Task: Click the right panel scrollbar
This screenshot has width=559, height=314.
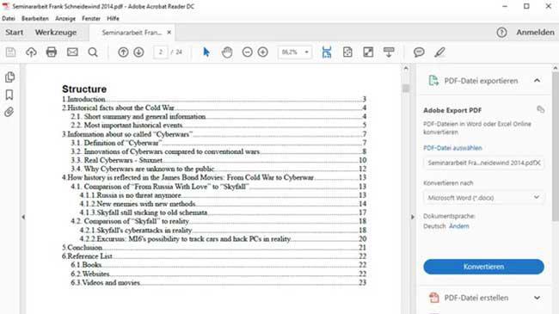Action: tap(556, 146)
